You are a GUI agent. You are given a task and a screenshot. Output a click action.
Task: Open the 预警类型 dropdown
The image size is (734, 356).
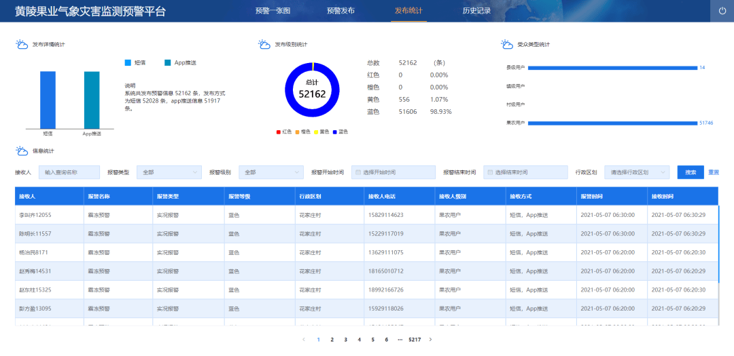169,172
